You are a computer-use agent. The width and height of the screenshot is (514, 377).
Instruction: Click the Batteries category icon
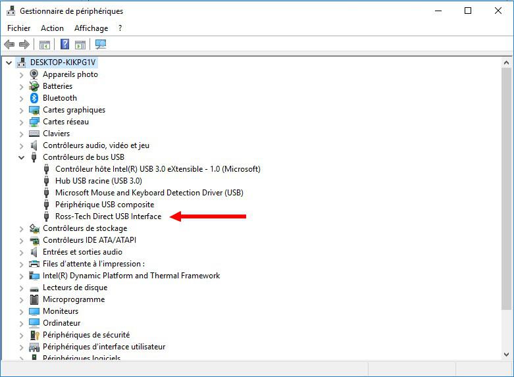34,86
